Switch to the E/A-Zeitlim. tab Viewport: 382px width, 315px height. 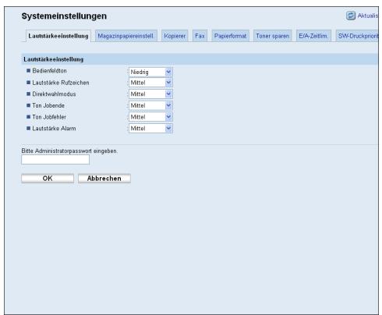(313, 36)
